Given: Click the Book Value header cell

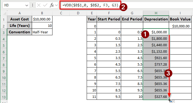Looking at the screenshot, I should pos(180,19).
